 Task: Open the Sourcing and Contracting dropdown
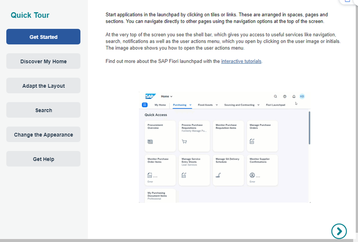click(x=242, y=105)
